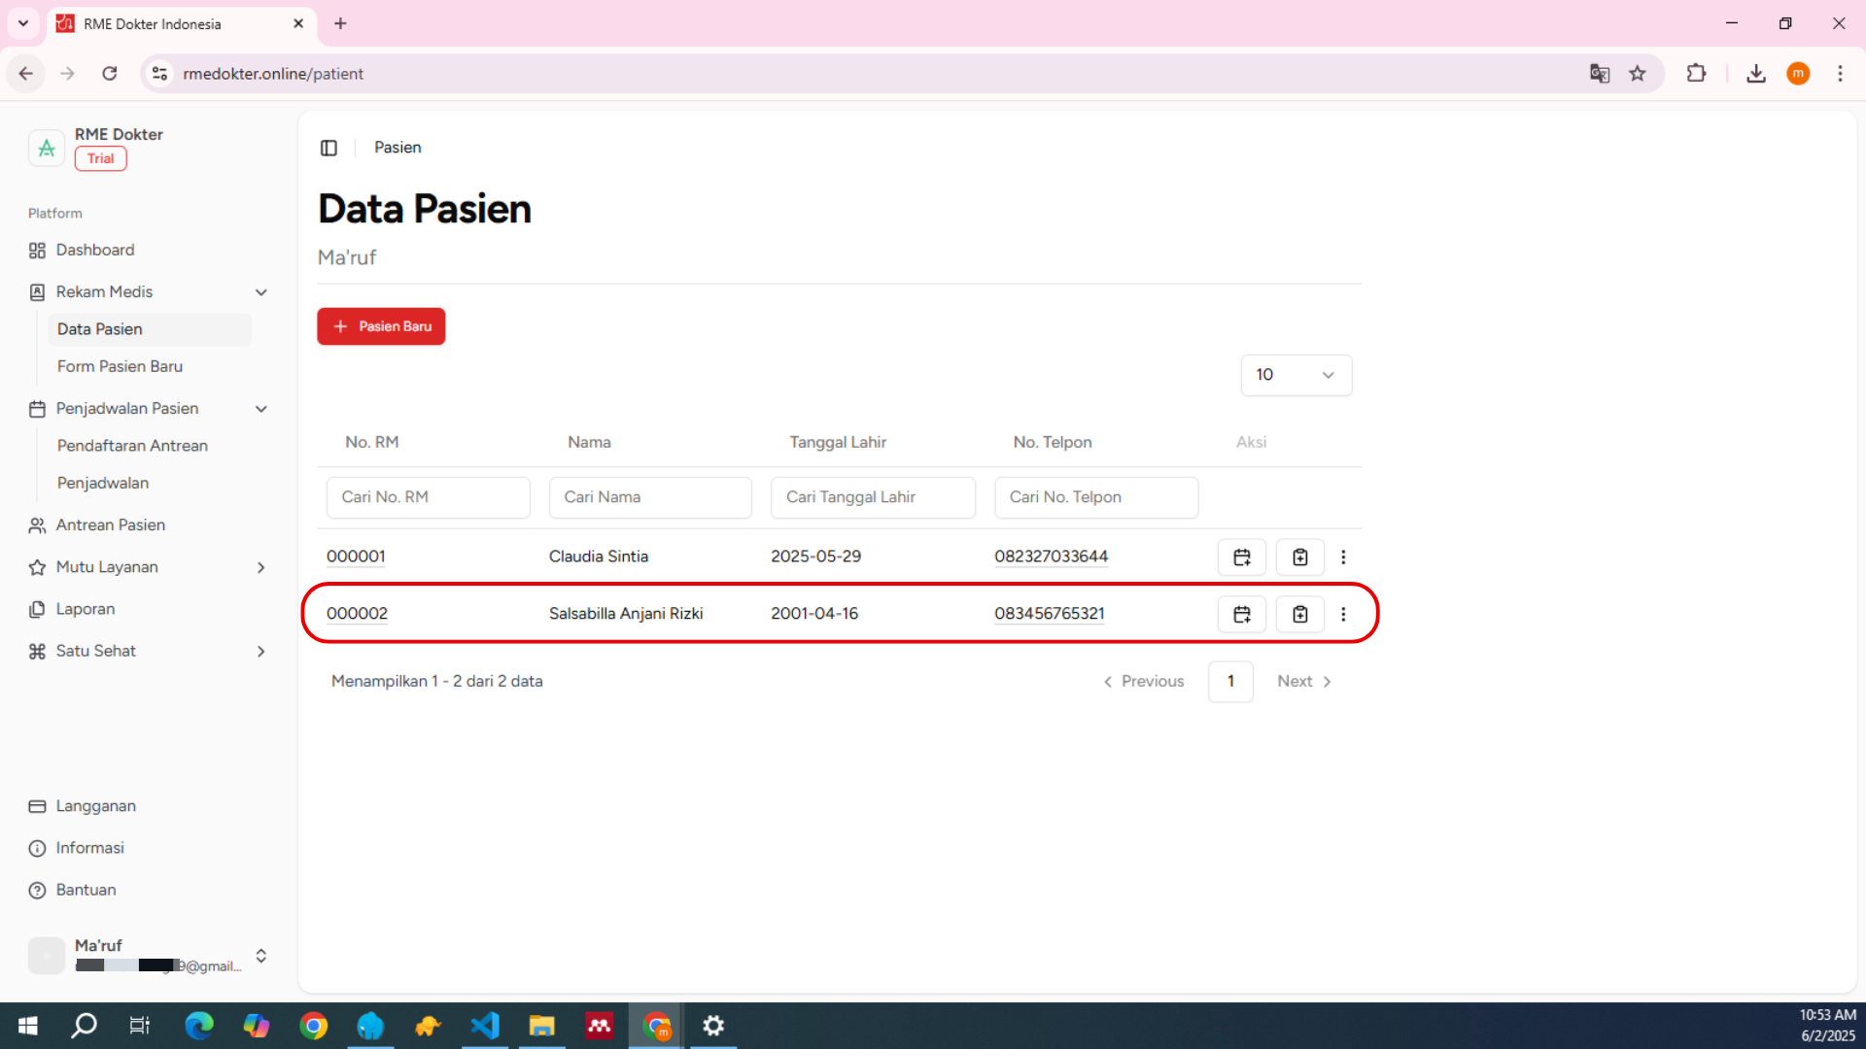Open three-dot menu for Salsabilla Anjani Rizki
The image size is (1866, 1049).
click(x=1343, y=614)
